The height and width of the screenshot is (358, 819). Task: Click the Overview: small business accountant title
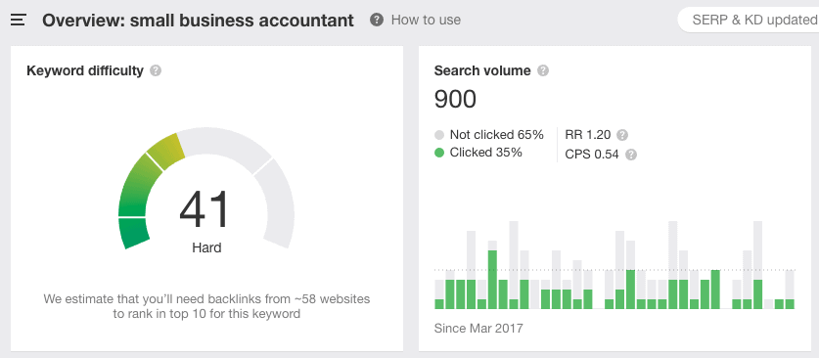coord(198,21)
